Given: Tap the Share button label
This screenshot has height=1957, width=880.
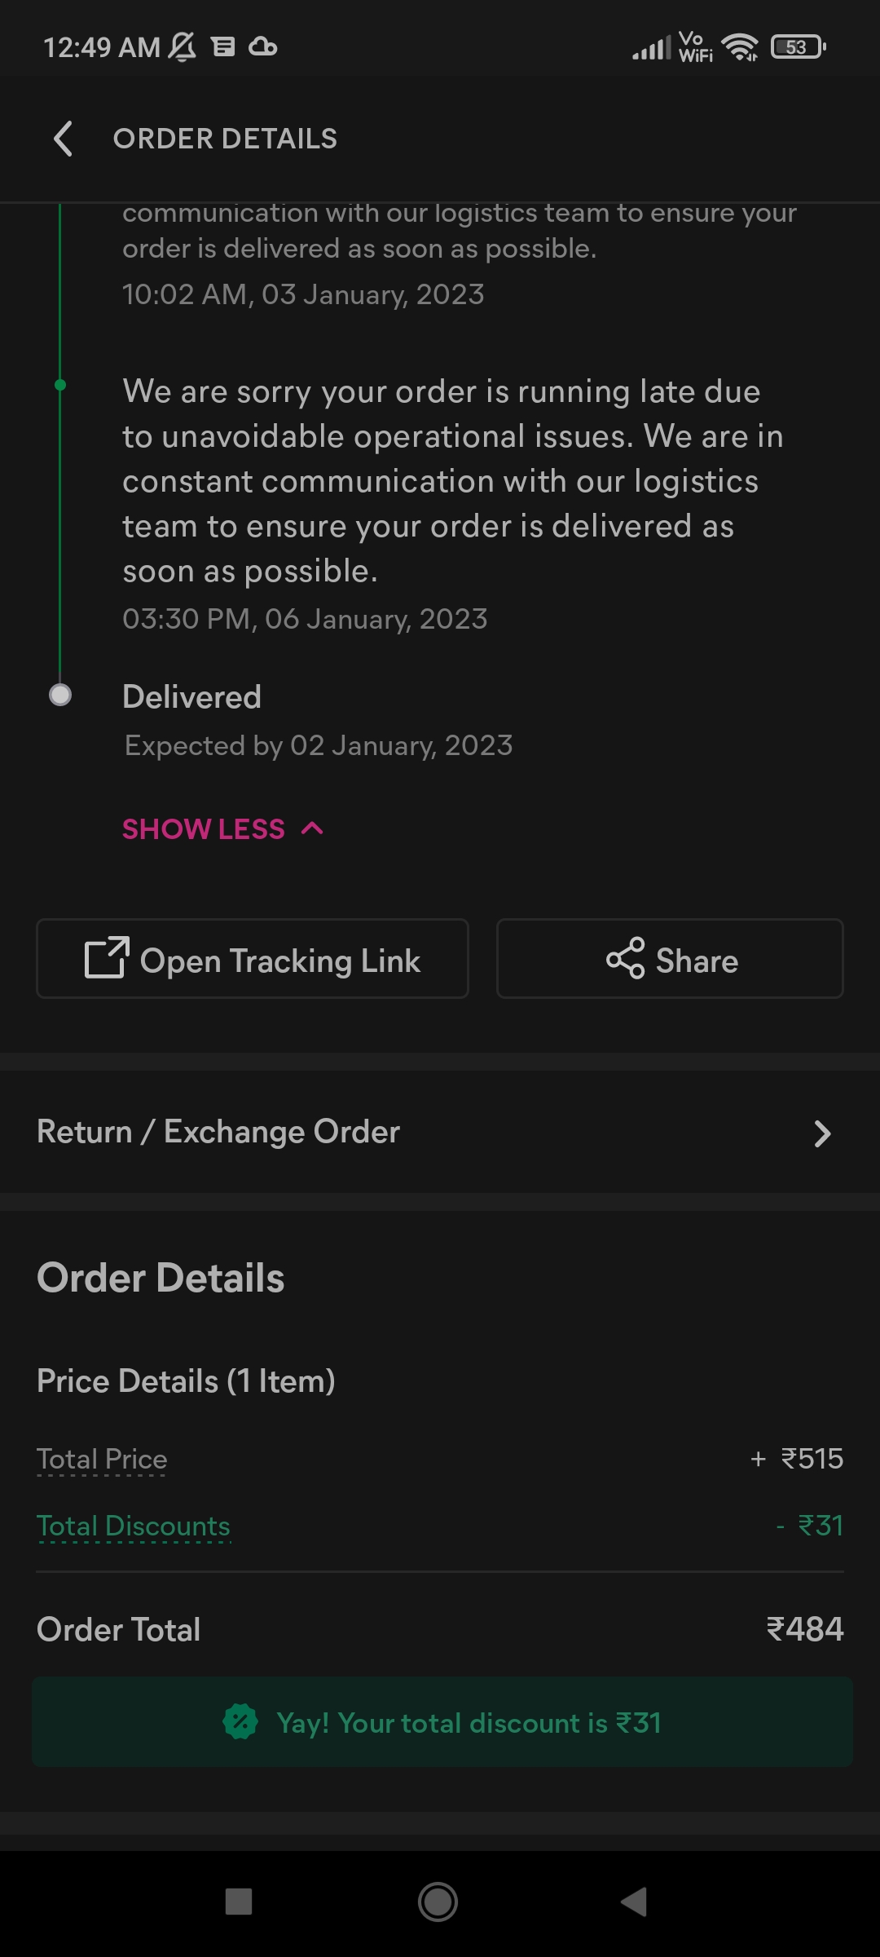Looking at the screenshot, I should [x=697, y=961].
